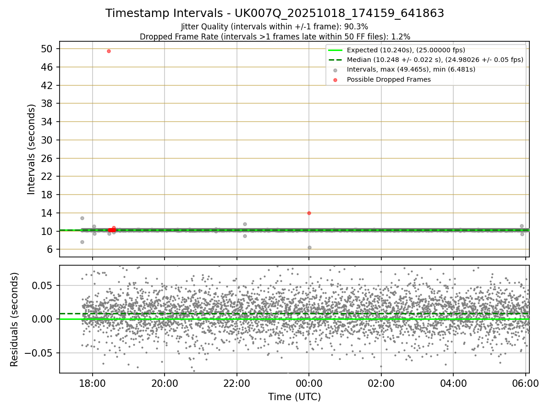Screen dimensions: 550x413
Task: Click the red dropped-frame point near 14 seconds at 00:00
Action: point(309,213)
